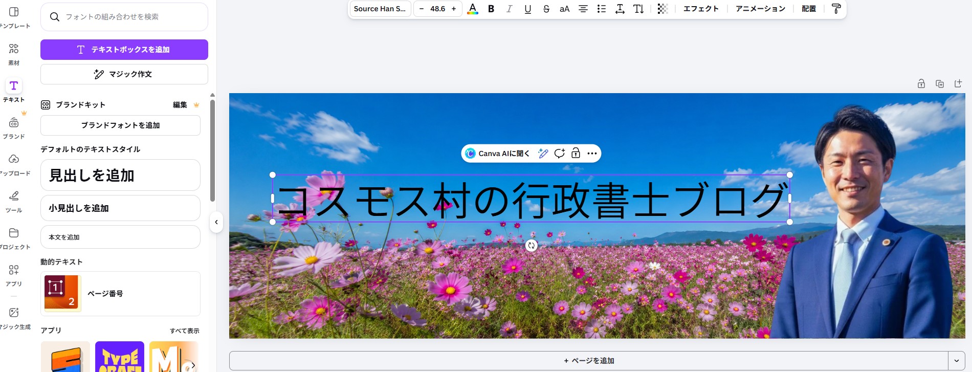Image resolution: width=972 pixels, height=372 pixels.
Task: Click the Add text box (テキストボックスを追加) button
Action: coord(124,50)
